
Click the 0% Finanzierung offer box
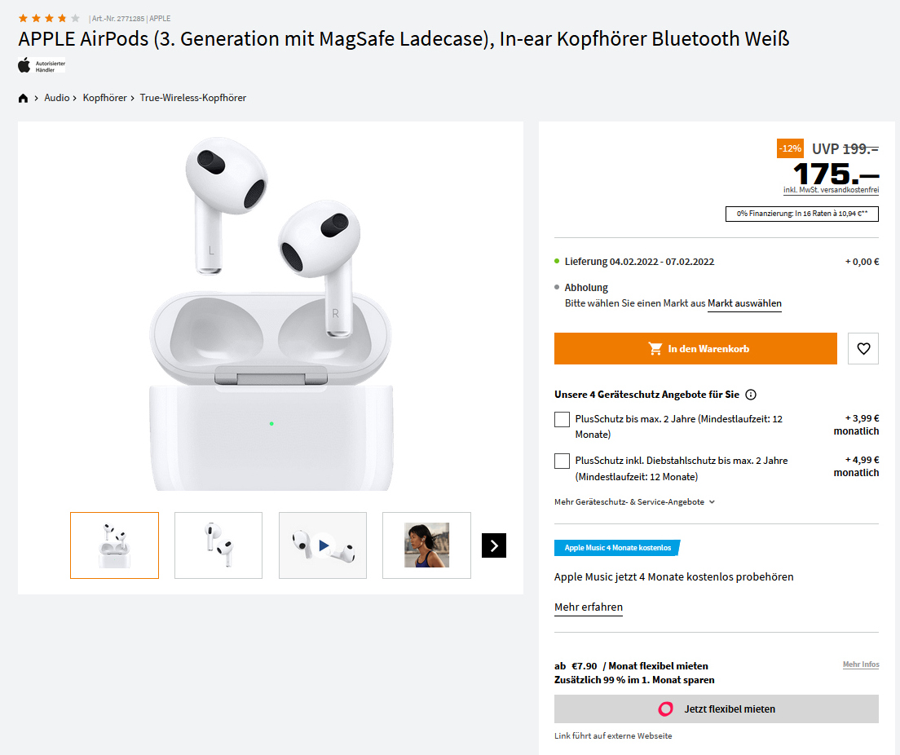point(801,214)
